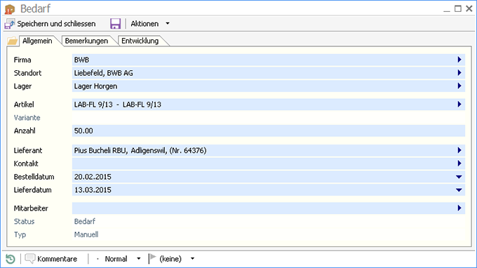Switch to the Bemerkungen tab
Image resolution: width=477 pixels, height=268 pixels.
click(86, 41)
